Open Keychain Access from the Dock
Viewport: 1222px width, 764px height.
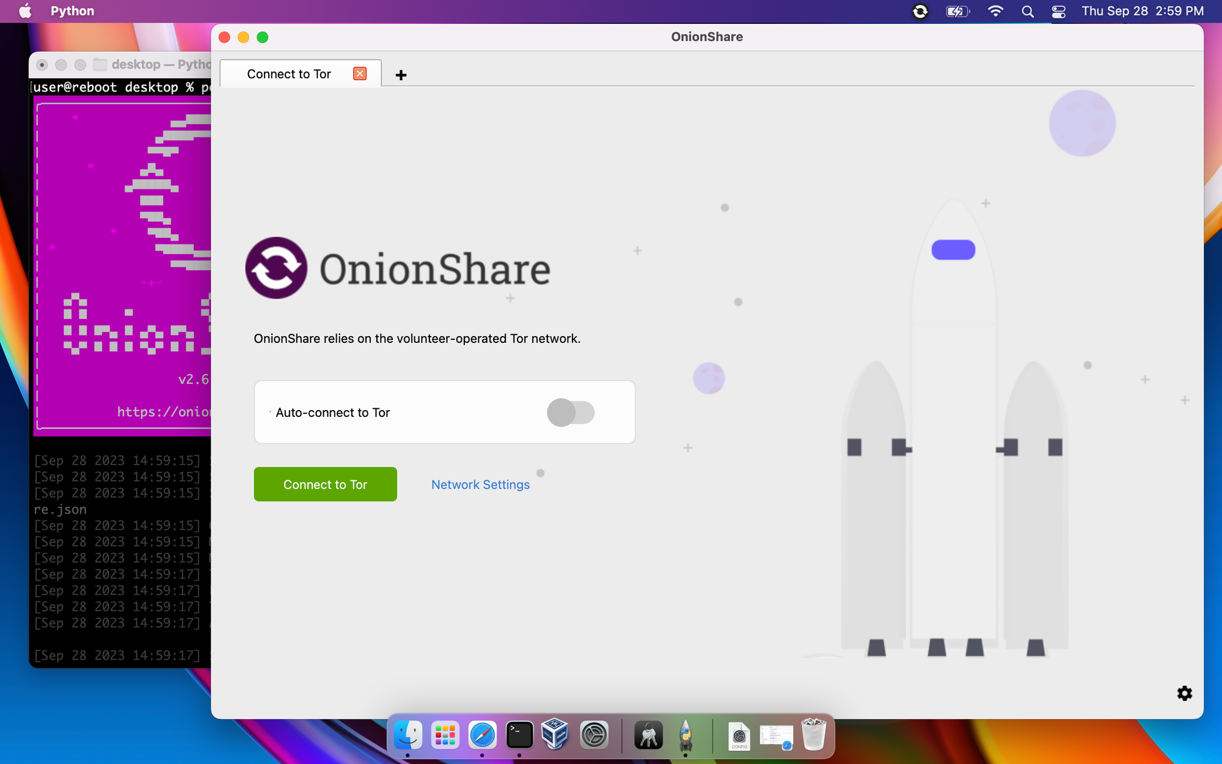648,735
